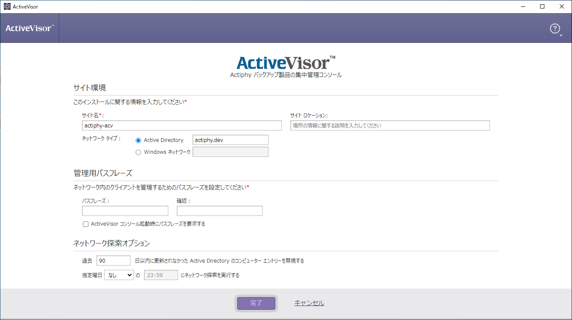Open the help question mark menu
This screenshot has width=572, height=320.
tap(555, 29)
